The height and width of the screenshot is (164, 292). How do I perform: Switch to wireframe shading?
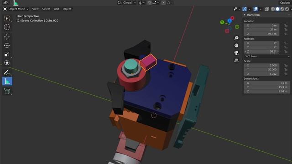point(273,9)
